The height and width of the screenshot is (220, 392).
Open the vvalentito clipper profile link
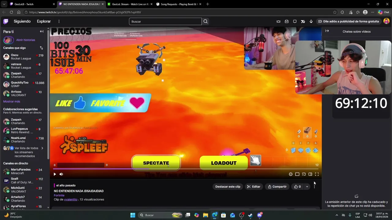[71, 200]
